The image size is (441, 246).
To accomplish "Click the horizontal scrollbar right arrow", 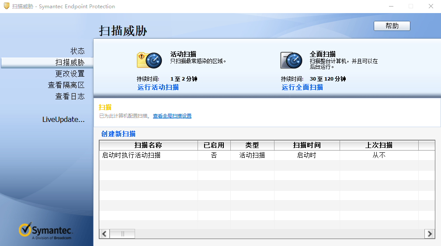I will click(430, 234).
